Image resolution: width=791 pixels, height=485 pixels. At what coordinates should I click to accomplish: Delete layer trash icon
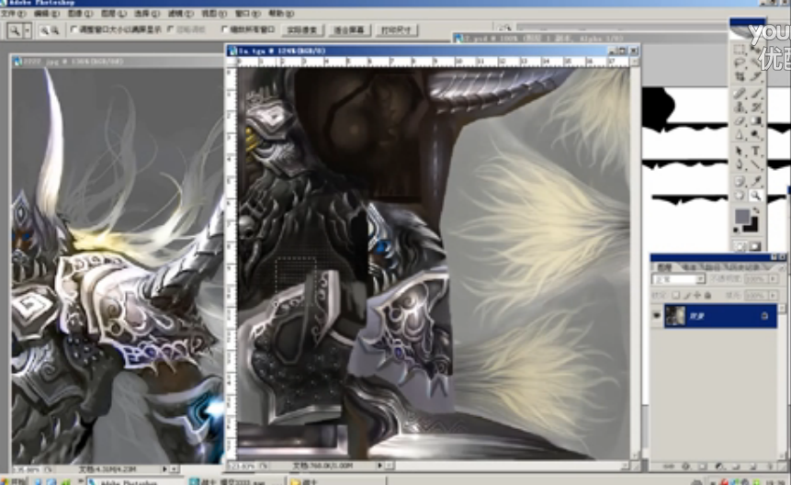[770, 467]
